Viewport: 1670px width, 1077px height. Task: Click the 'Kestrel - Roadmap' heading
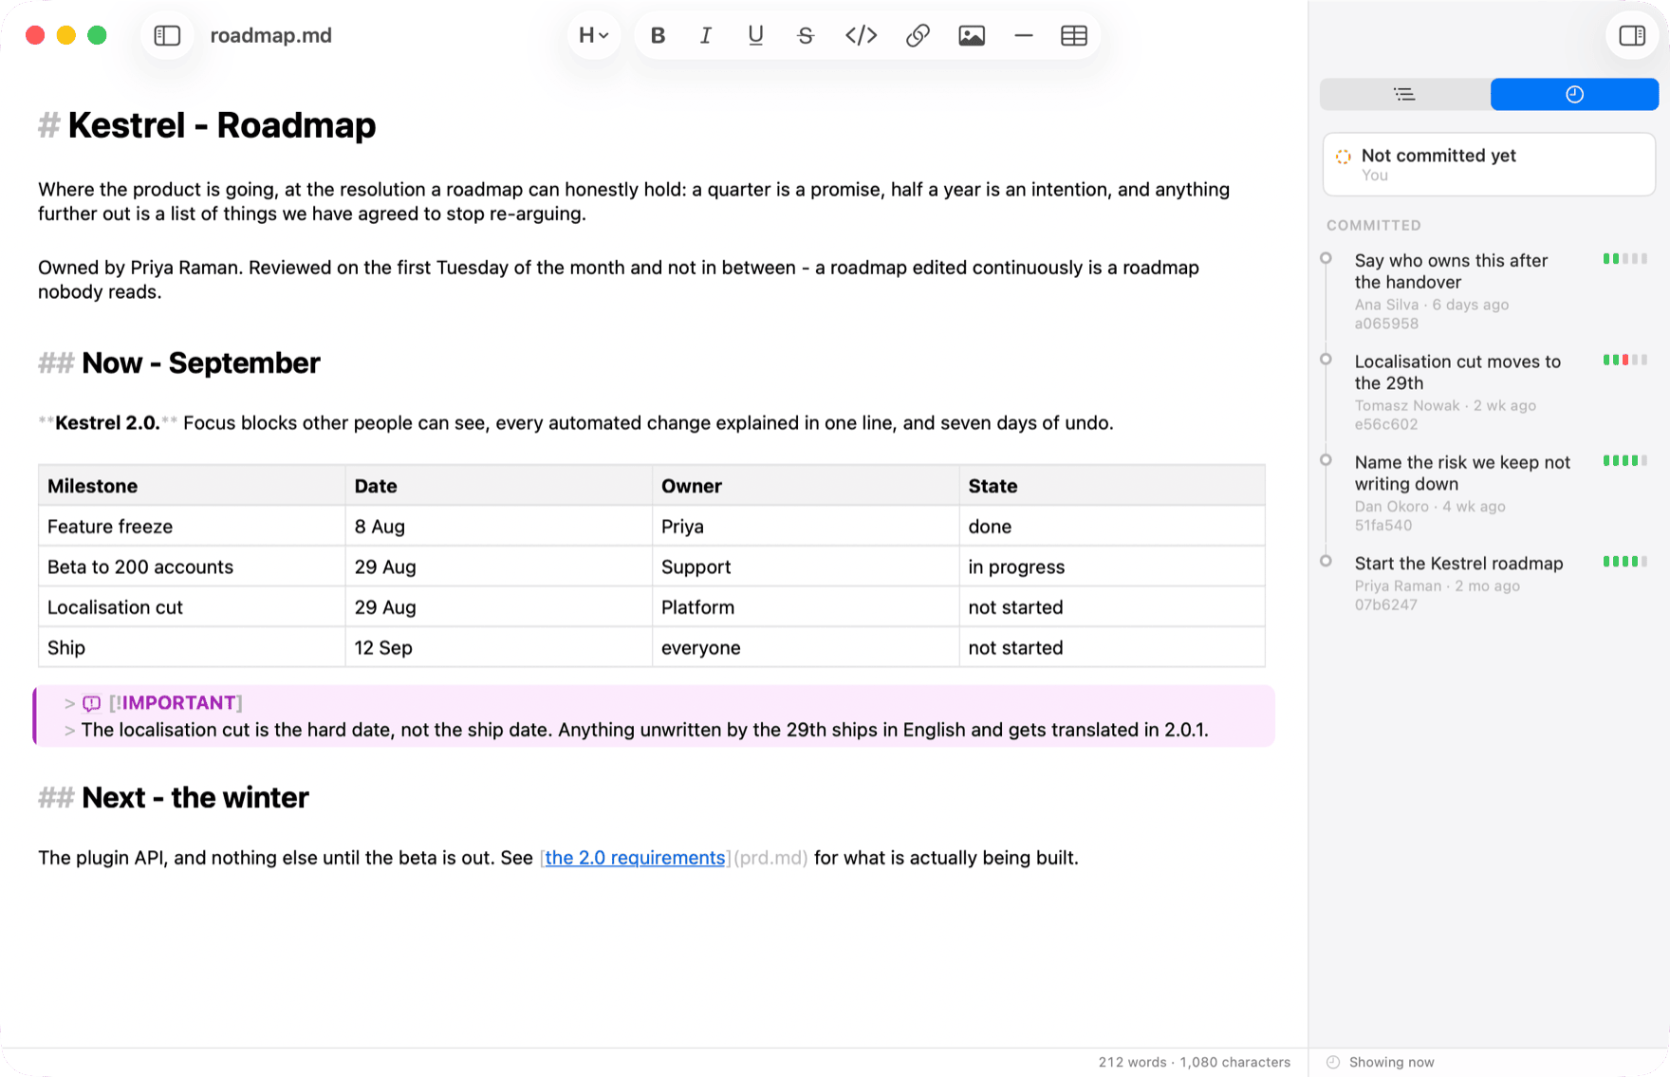pyautogui.click(x=222, y=125)
